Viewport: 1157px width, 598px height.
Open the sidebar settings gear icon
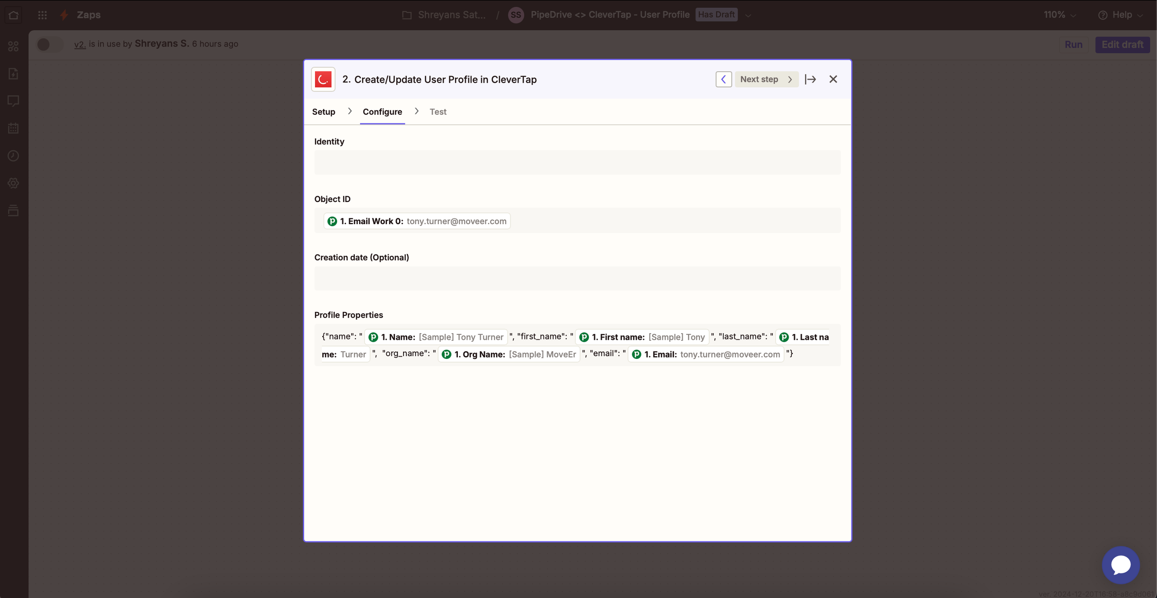pos(14,183)
